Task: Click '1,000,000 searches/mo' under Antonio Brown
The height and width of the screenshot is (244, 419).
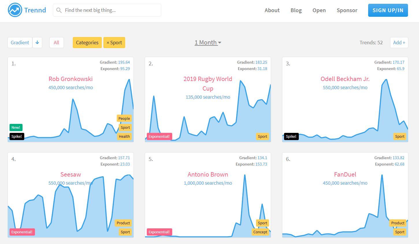Action: (208, 183)
